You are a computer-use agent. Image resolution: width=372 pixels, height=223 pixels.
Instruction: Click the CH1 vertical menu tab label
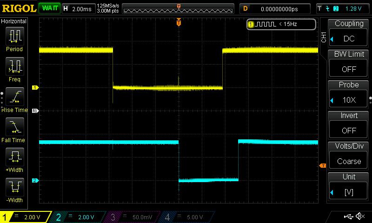point(324,37)
